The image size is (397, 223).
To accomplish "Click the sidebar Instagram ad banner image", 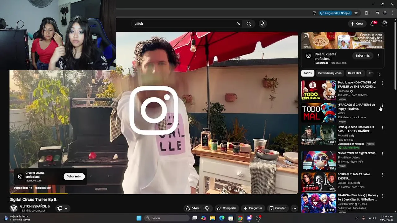I will 343,41.
